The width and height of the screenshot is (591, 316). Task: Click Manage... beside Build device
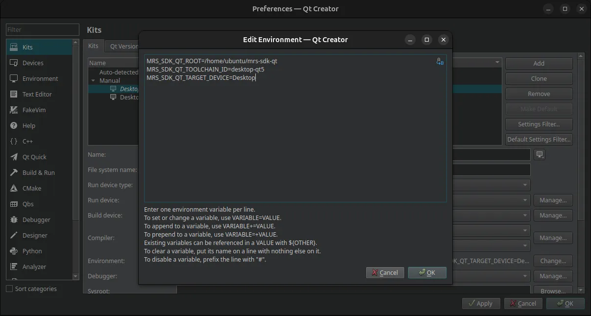click(553, 215)
